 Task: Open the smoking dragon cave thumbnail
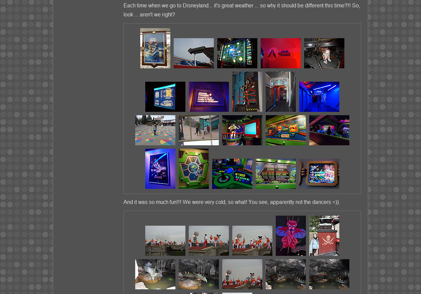coord(155,274)
